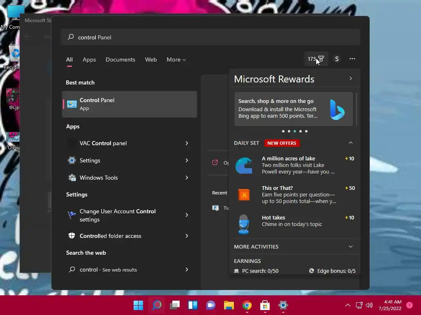Viewport: 421px width, 315px height.
Task: Open the taskbar clock showing 4:41 AM
Action: point(390,305)
